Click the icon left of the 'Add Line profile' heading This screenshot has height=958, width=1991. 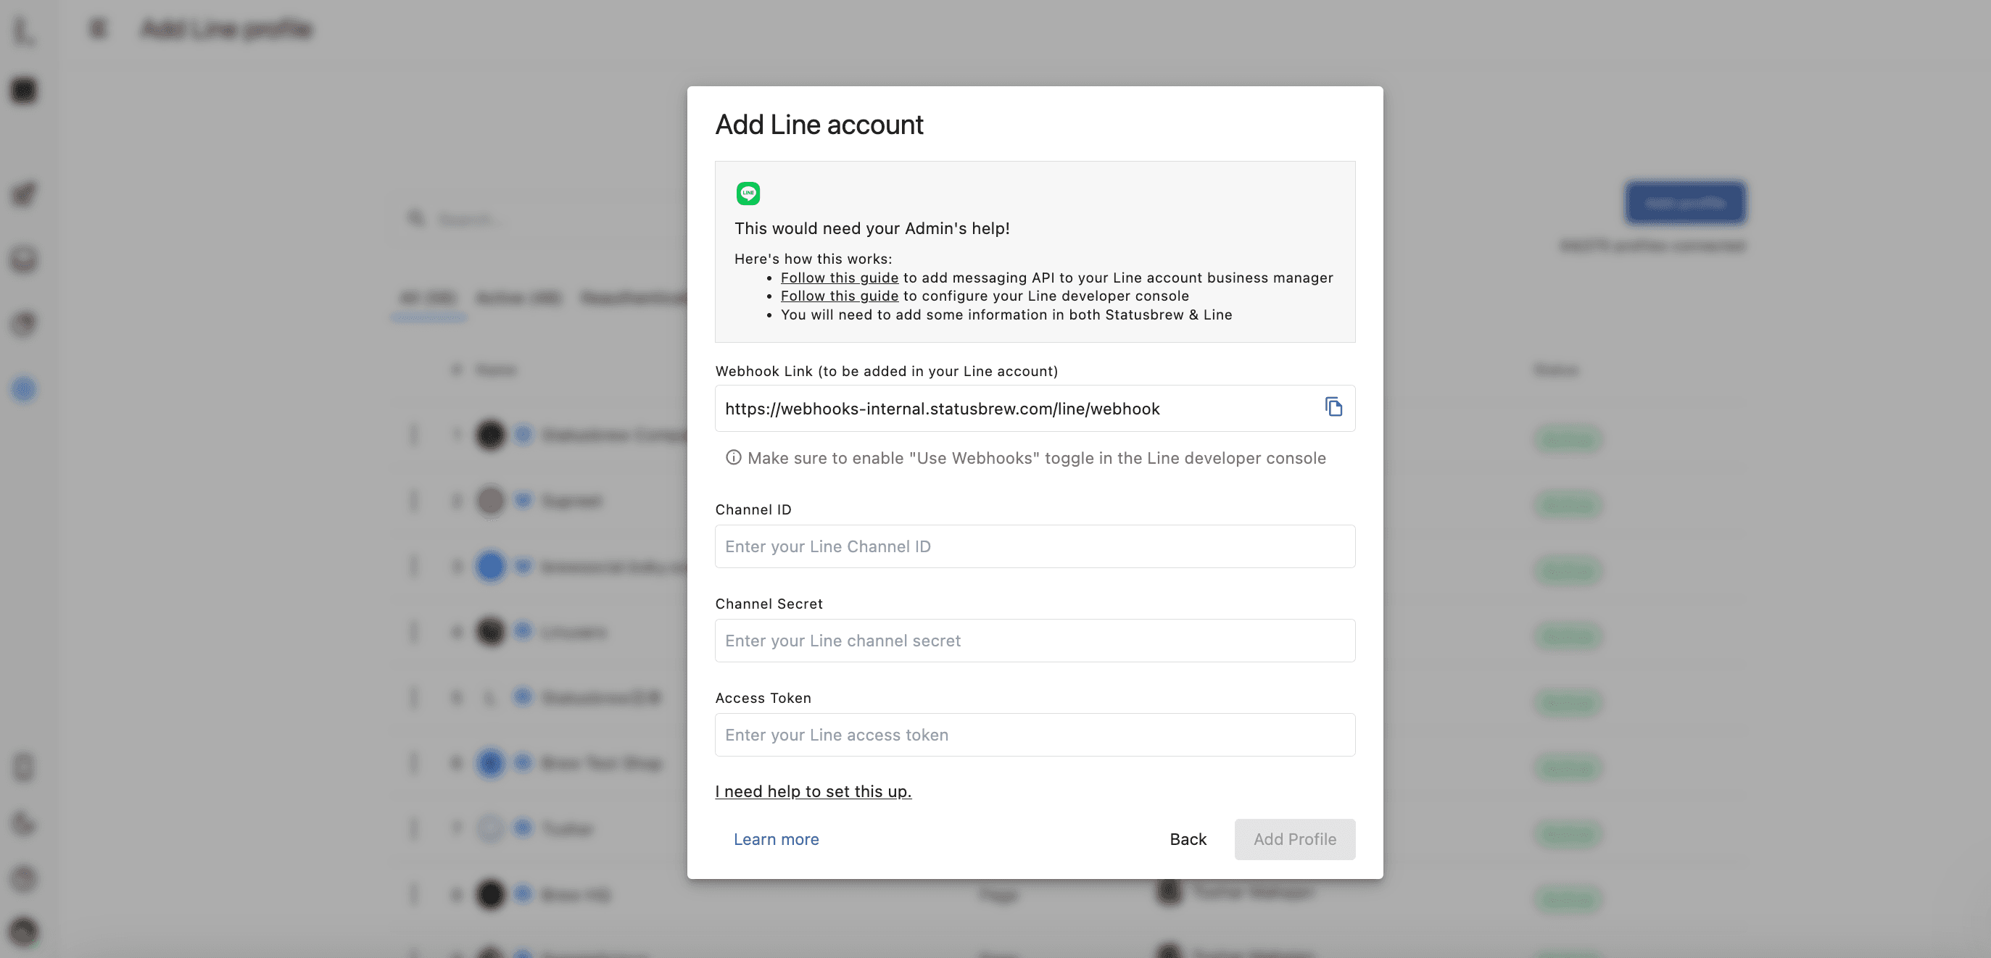(x=97, y=30)
